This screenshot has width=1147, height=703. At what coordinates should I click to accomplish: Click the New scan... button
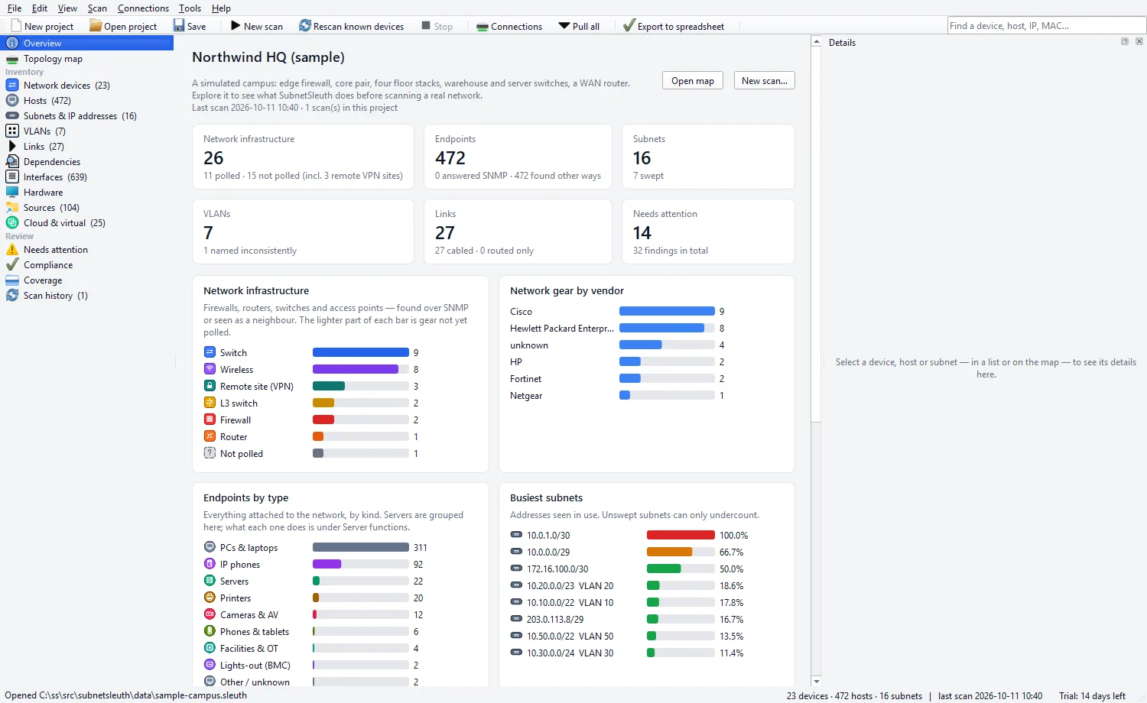click(765, 81)
